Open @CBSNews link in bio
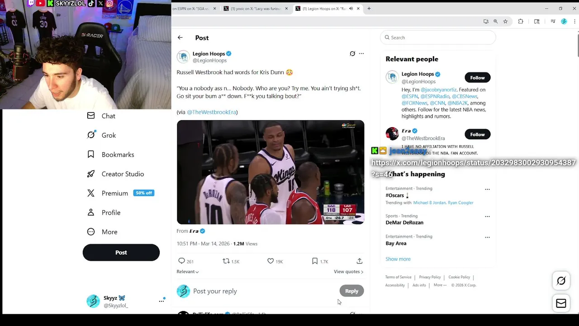579x326 pixels. 465,96
